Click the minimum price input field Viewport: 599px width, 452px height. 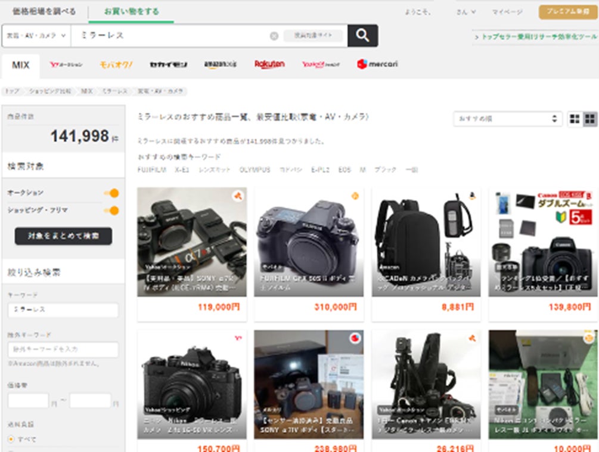coord(28,401)
